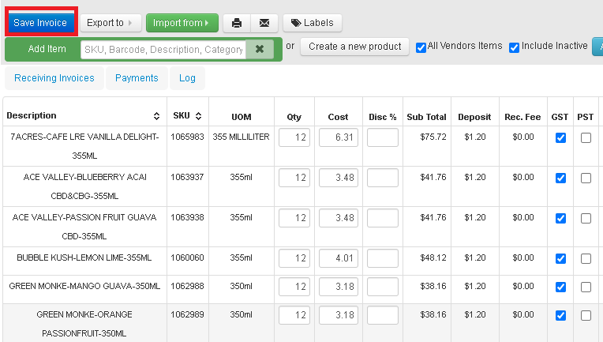Screen dimensions: 603x342
Task: Toggle Include Inactive checkbox
Action: 514,47
